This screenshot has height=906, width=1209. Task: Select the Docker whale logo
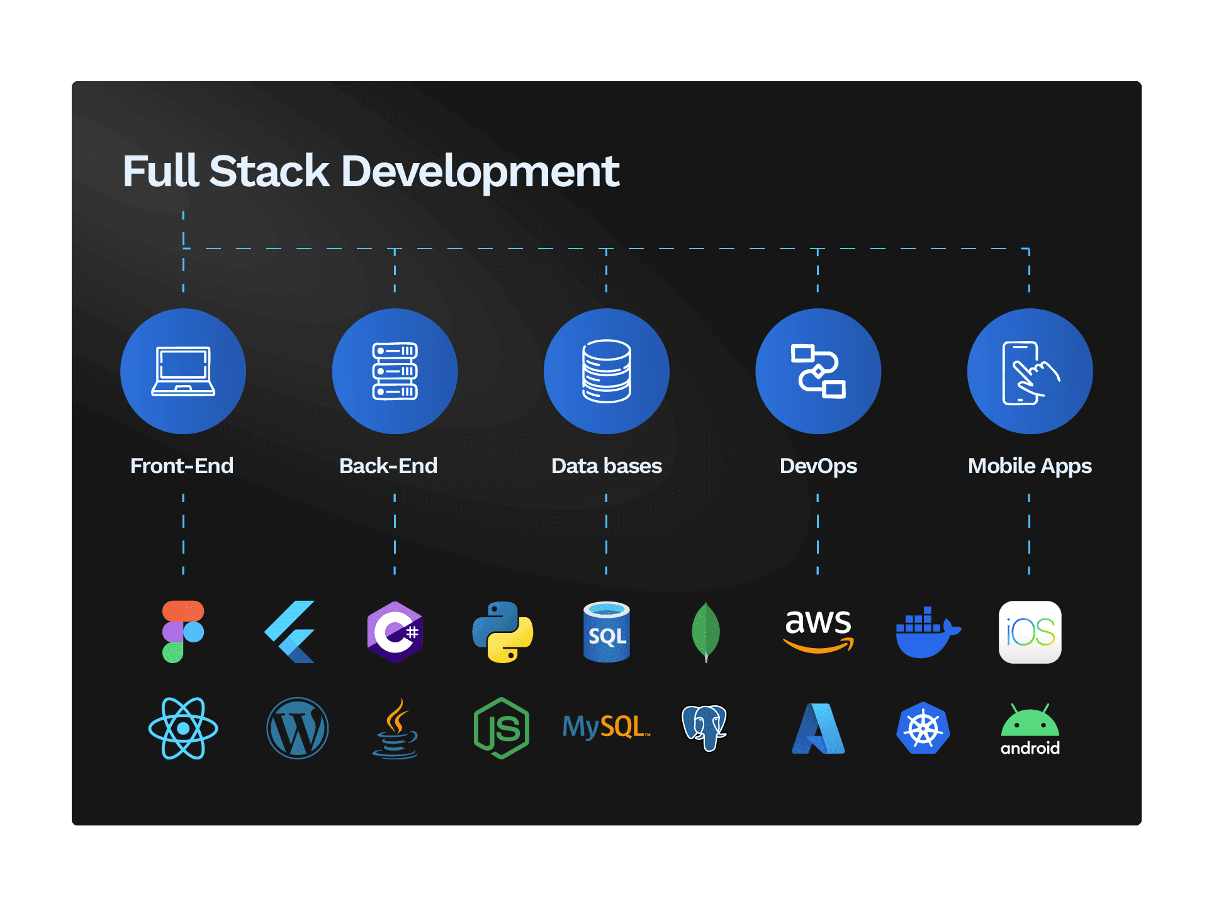coord(928,632)
